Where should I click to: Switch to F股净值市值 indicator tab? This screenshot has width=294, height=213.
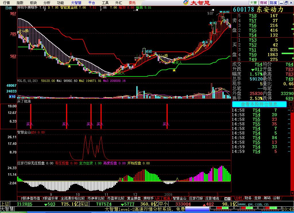point(30,198)
